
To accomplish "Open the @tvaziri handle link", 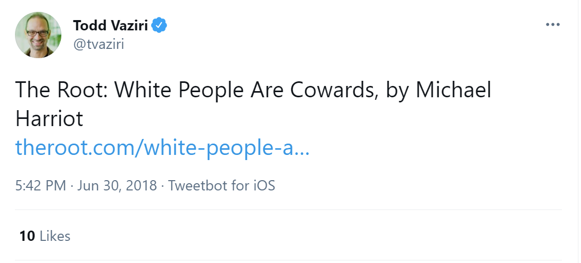I will [x=98, y=44].
